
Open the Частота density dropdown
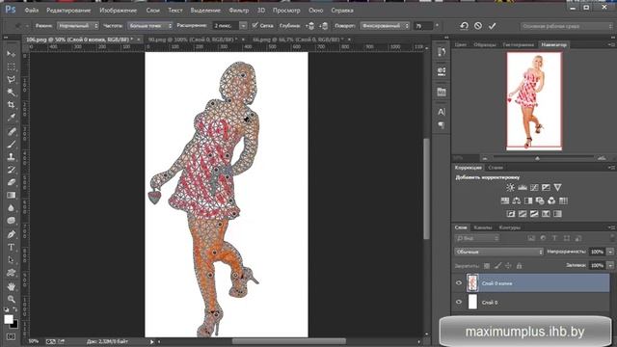click(x=150, y=26)
